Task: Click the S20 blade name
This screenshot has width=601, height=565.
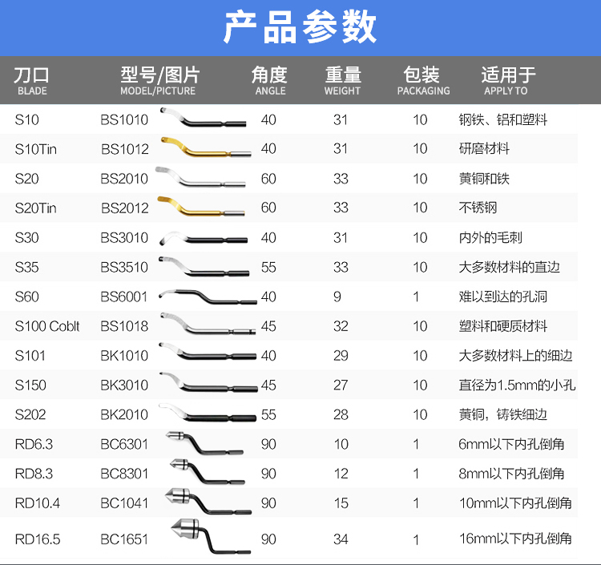Action: [x=26, y=179]
